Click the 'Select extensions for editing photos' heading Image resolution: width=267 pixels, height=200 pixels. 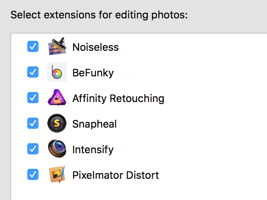tap(99, 16)
